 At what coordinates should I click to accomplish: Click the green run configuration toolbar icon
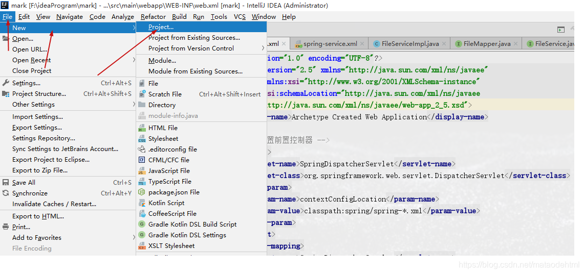tap(560, 30)
